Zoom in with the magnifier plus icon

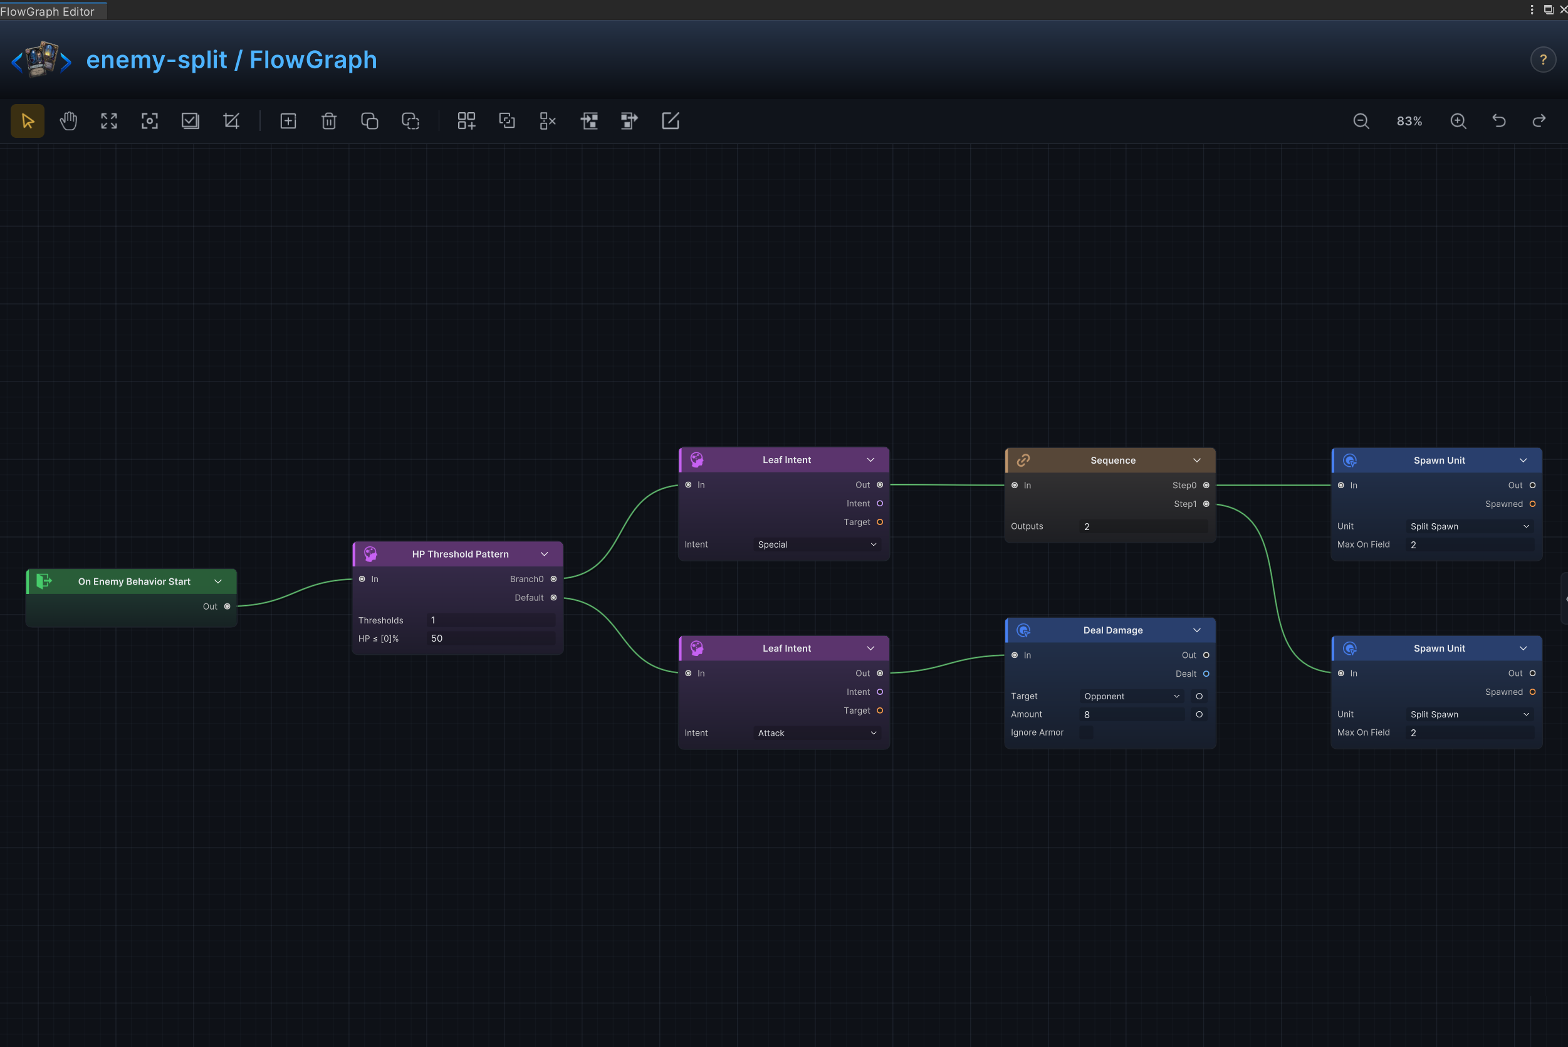1458,121
